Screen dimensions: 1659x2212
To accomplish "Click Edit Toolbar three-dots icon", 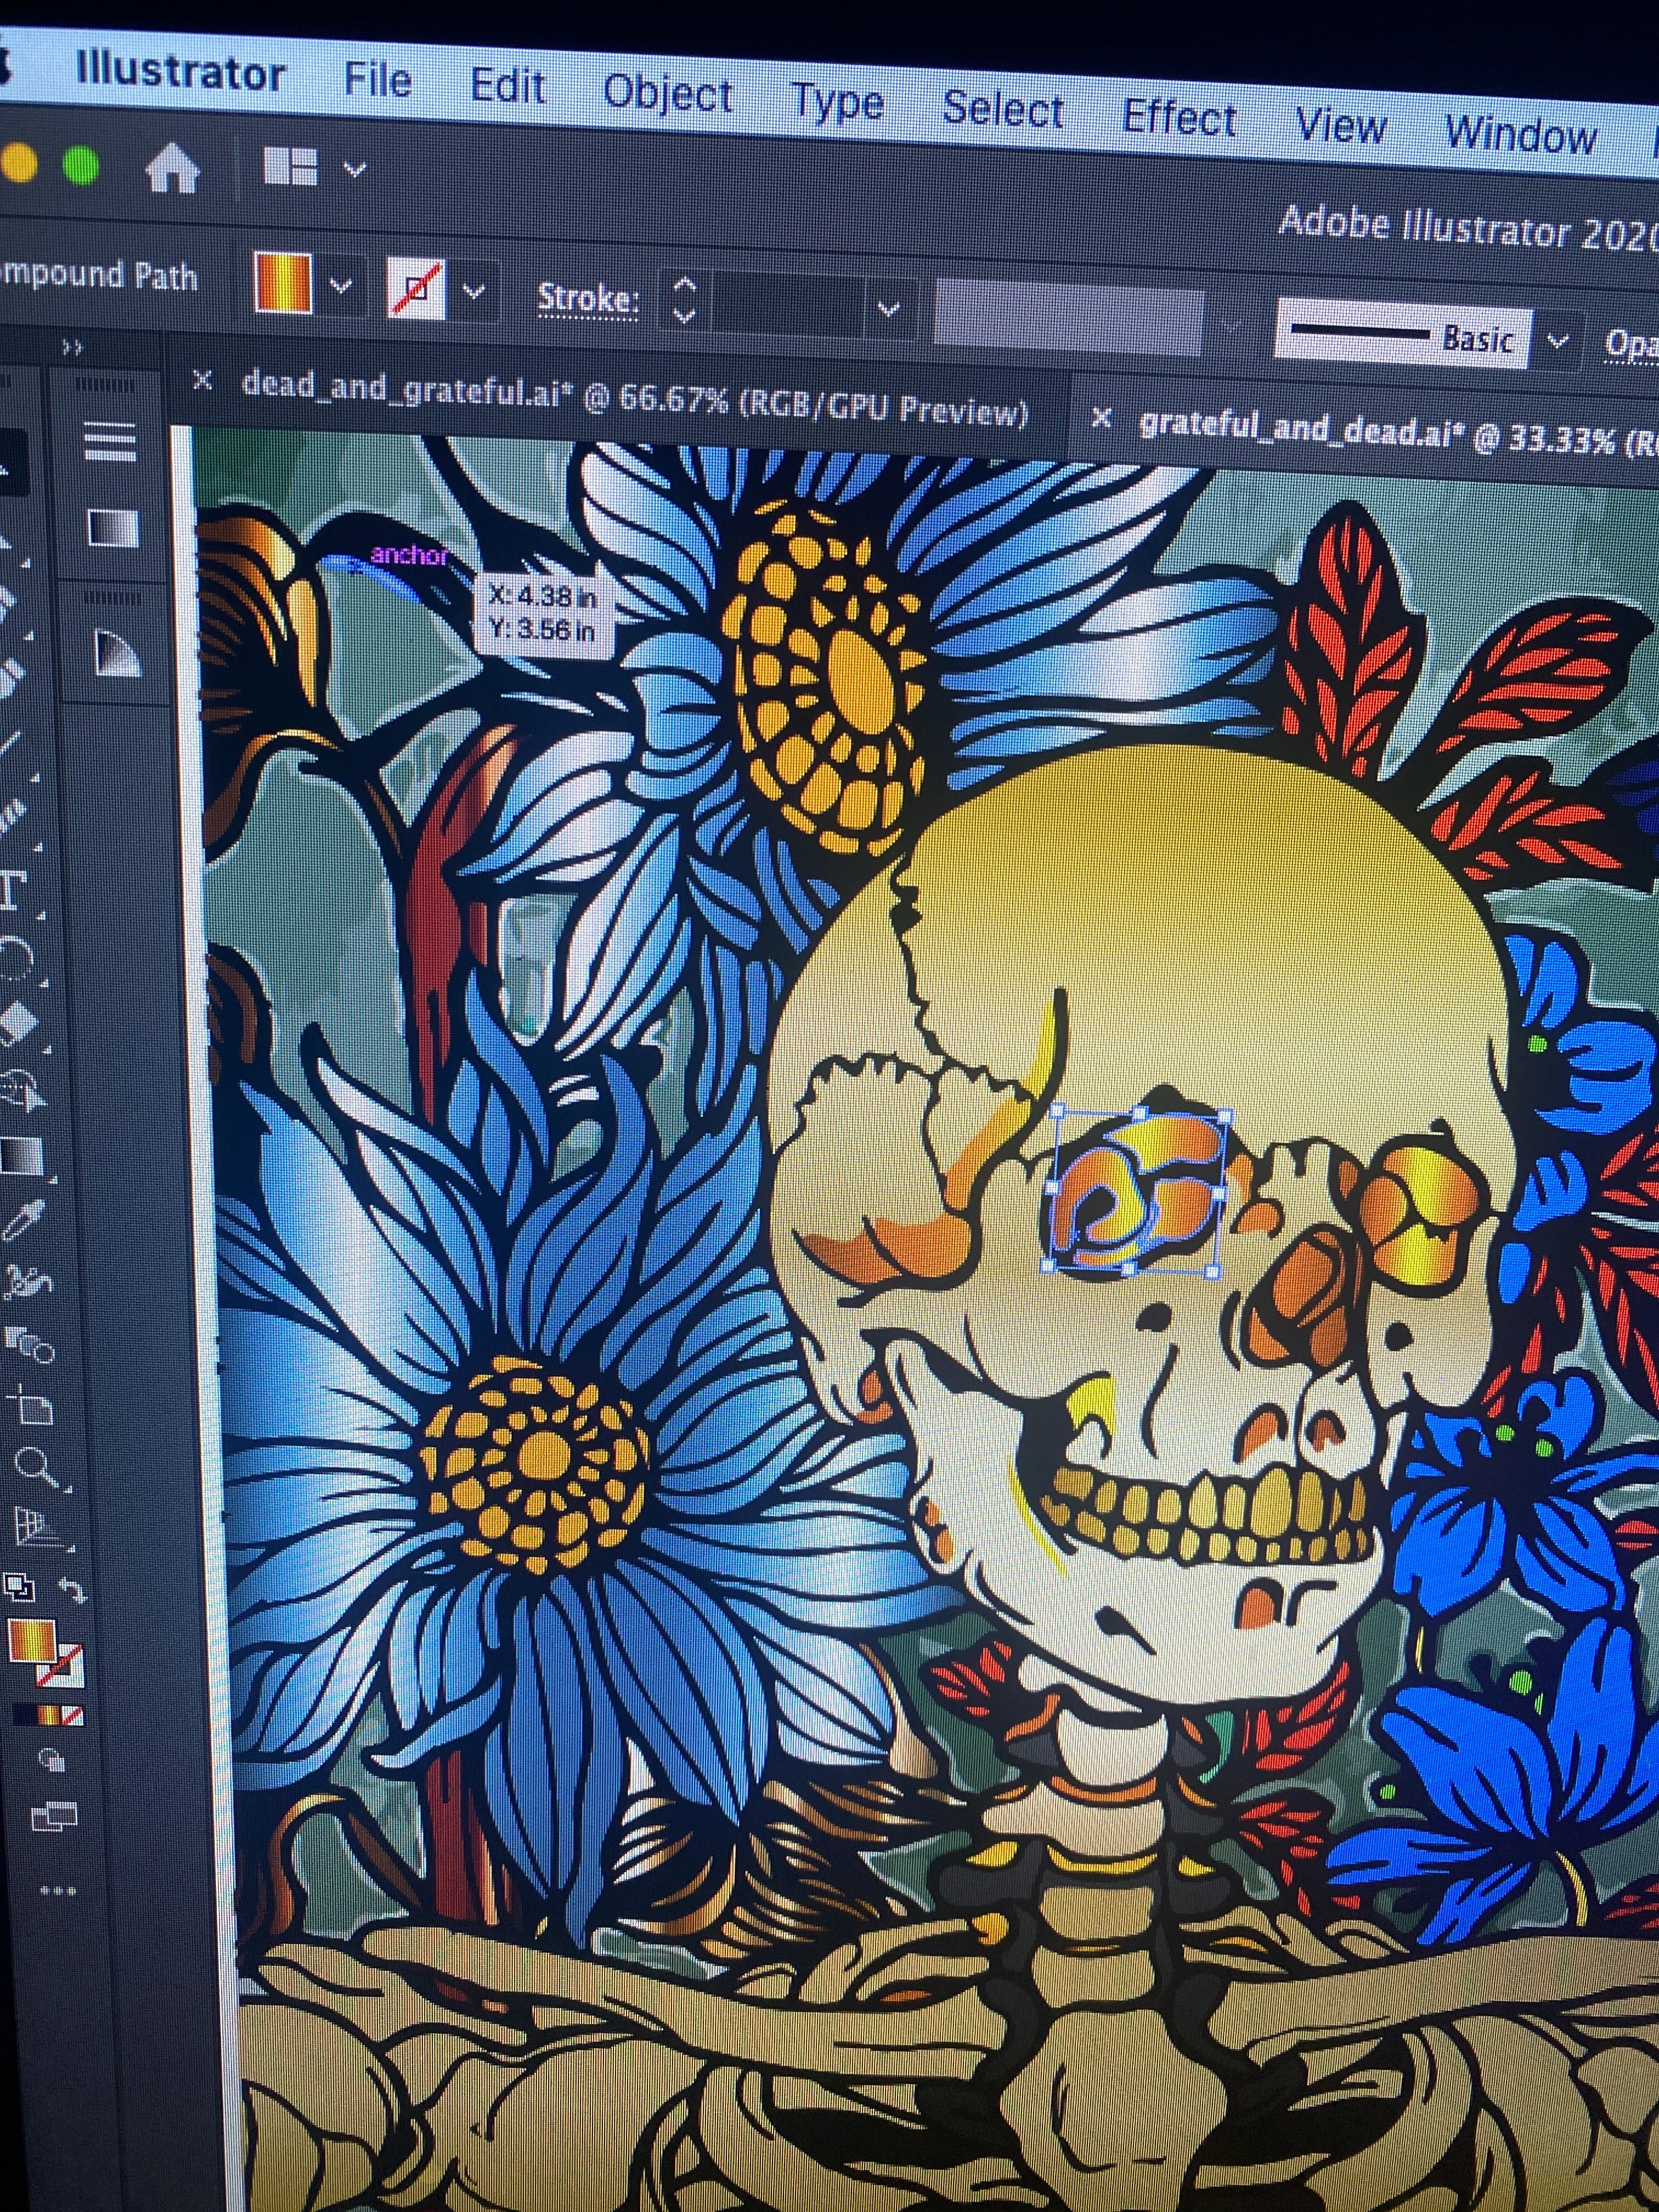I will (57, 1891).
